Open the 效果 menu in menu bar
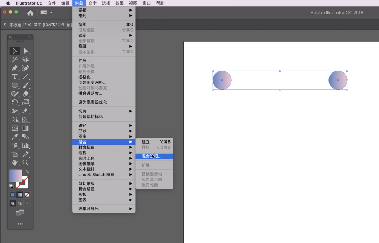379x243 pixels. [119, 3]
